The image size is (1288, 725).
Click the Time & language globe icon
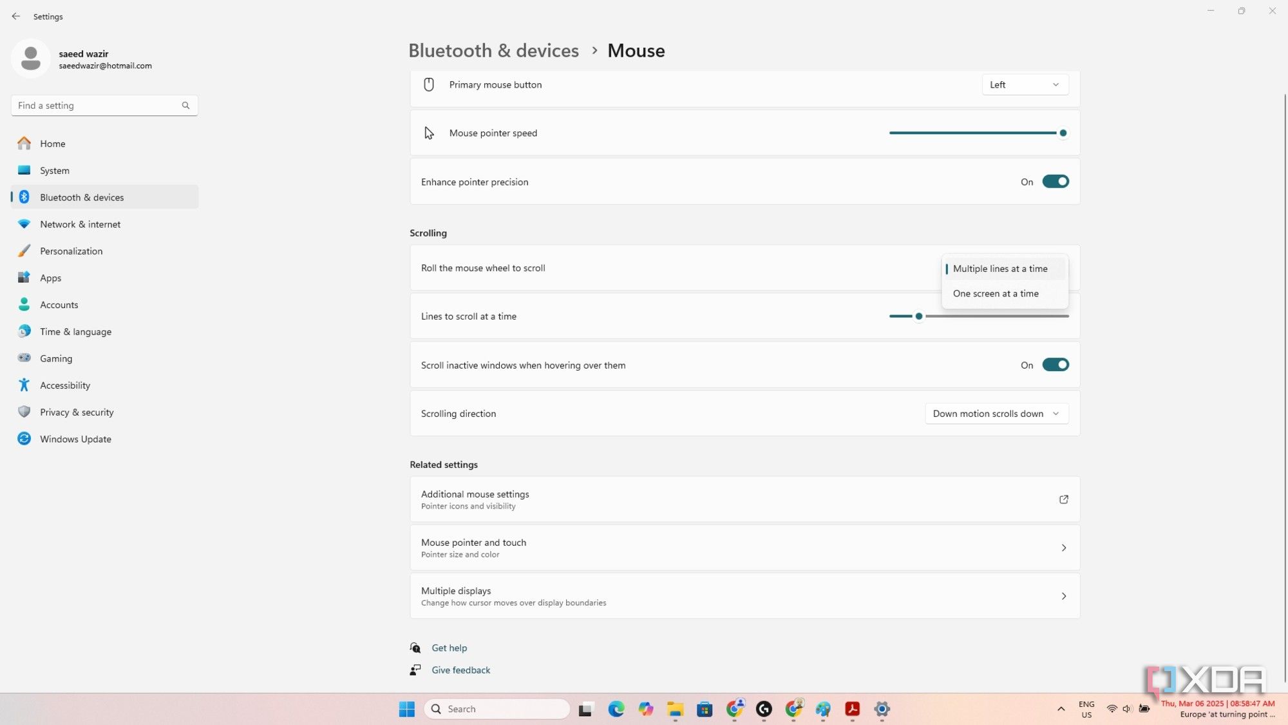pyautogui.click(x=24, y=331)
